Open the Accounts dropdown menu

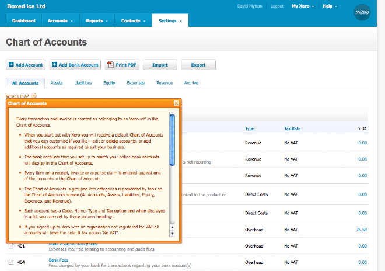pyautogui.click(x=61, y=21)
